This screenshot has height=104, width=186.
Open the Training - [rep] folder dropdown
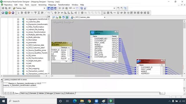(44, 8)
